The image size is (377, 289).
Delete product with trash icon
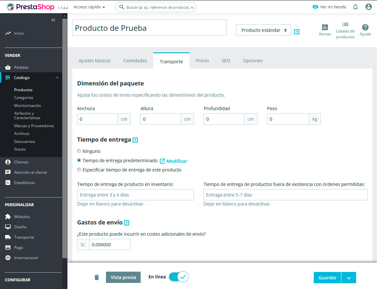click(x=97, y=277)
